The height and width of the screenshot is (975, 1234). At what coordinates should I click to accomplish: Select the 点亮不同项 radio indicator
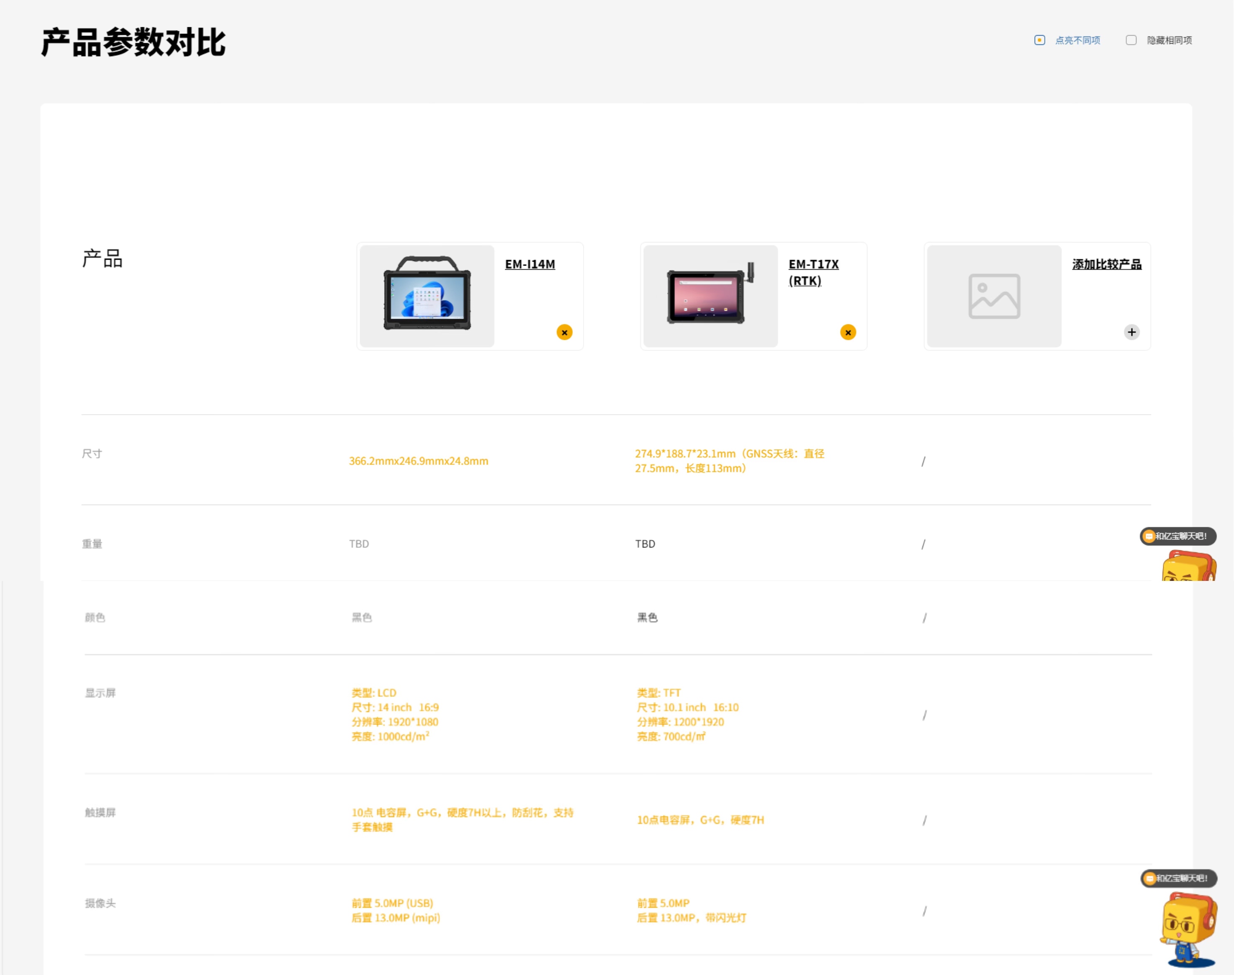[x=1039, y=40]
